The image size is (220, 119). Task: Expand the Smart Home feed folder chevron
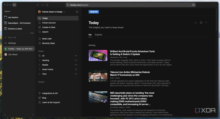click(40, 70)
